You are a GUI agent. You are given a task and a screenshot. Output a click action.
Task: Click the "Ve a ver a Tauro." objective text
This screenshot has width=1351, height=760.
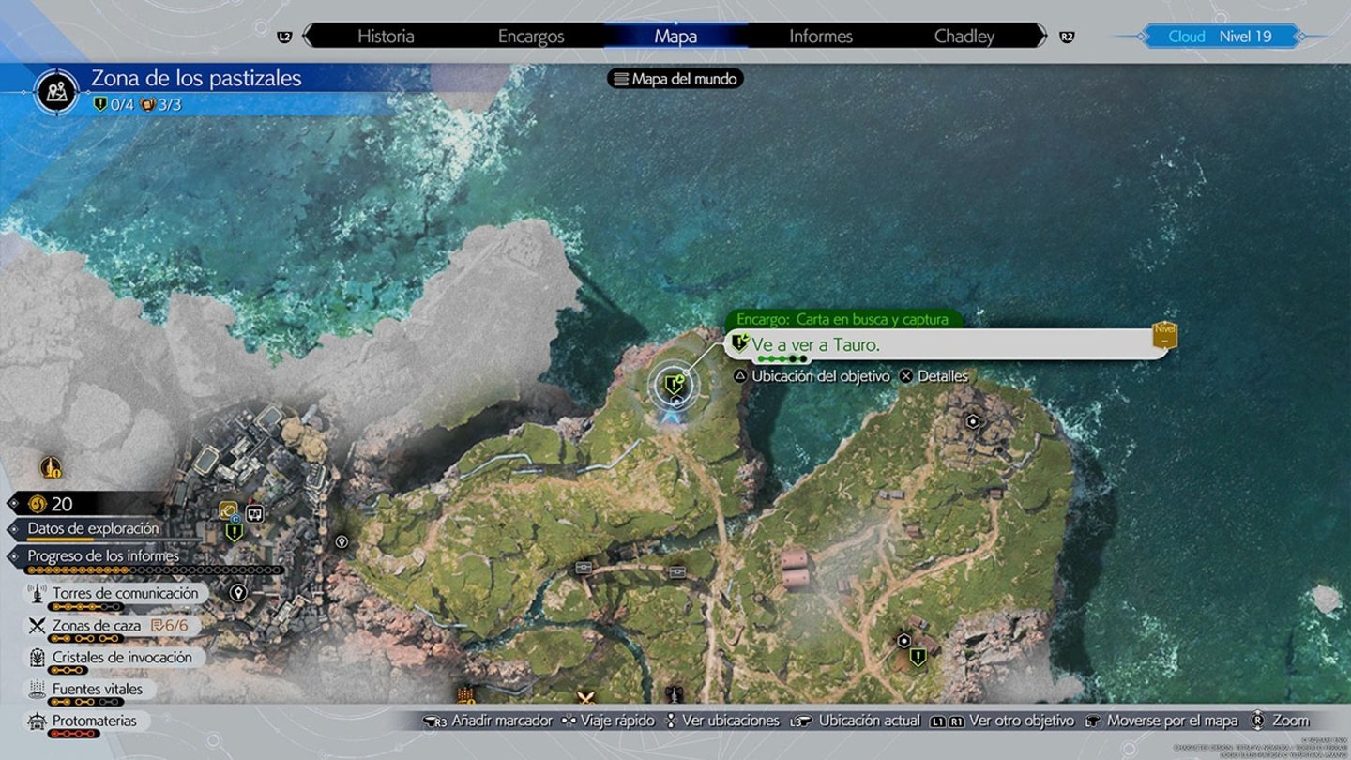(x=816, y=344)
